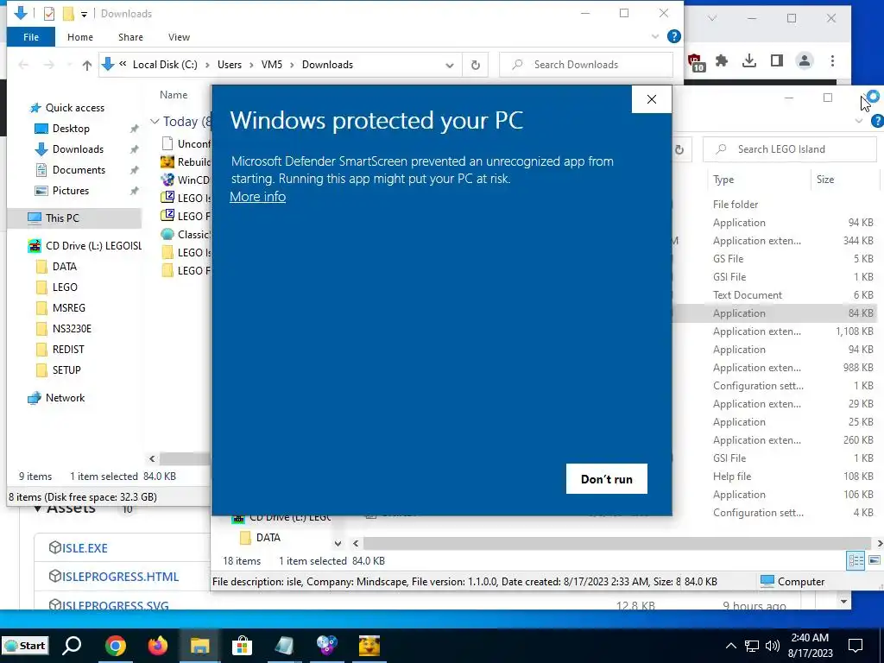Click the Downloads window help icon
This screenshot has width=884, height=663.
(x=673, y=36)
